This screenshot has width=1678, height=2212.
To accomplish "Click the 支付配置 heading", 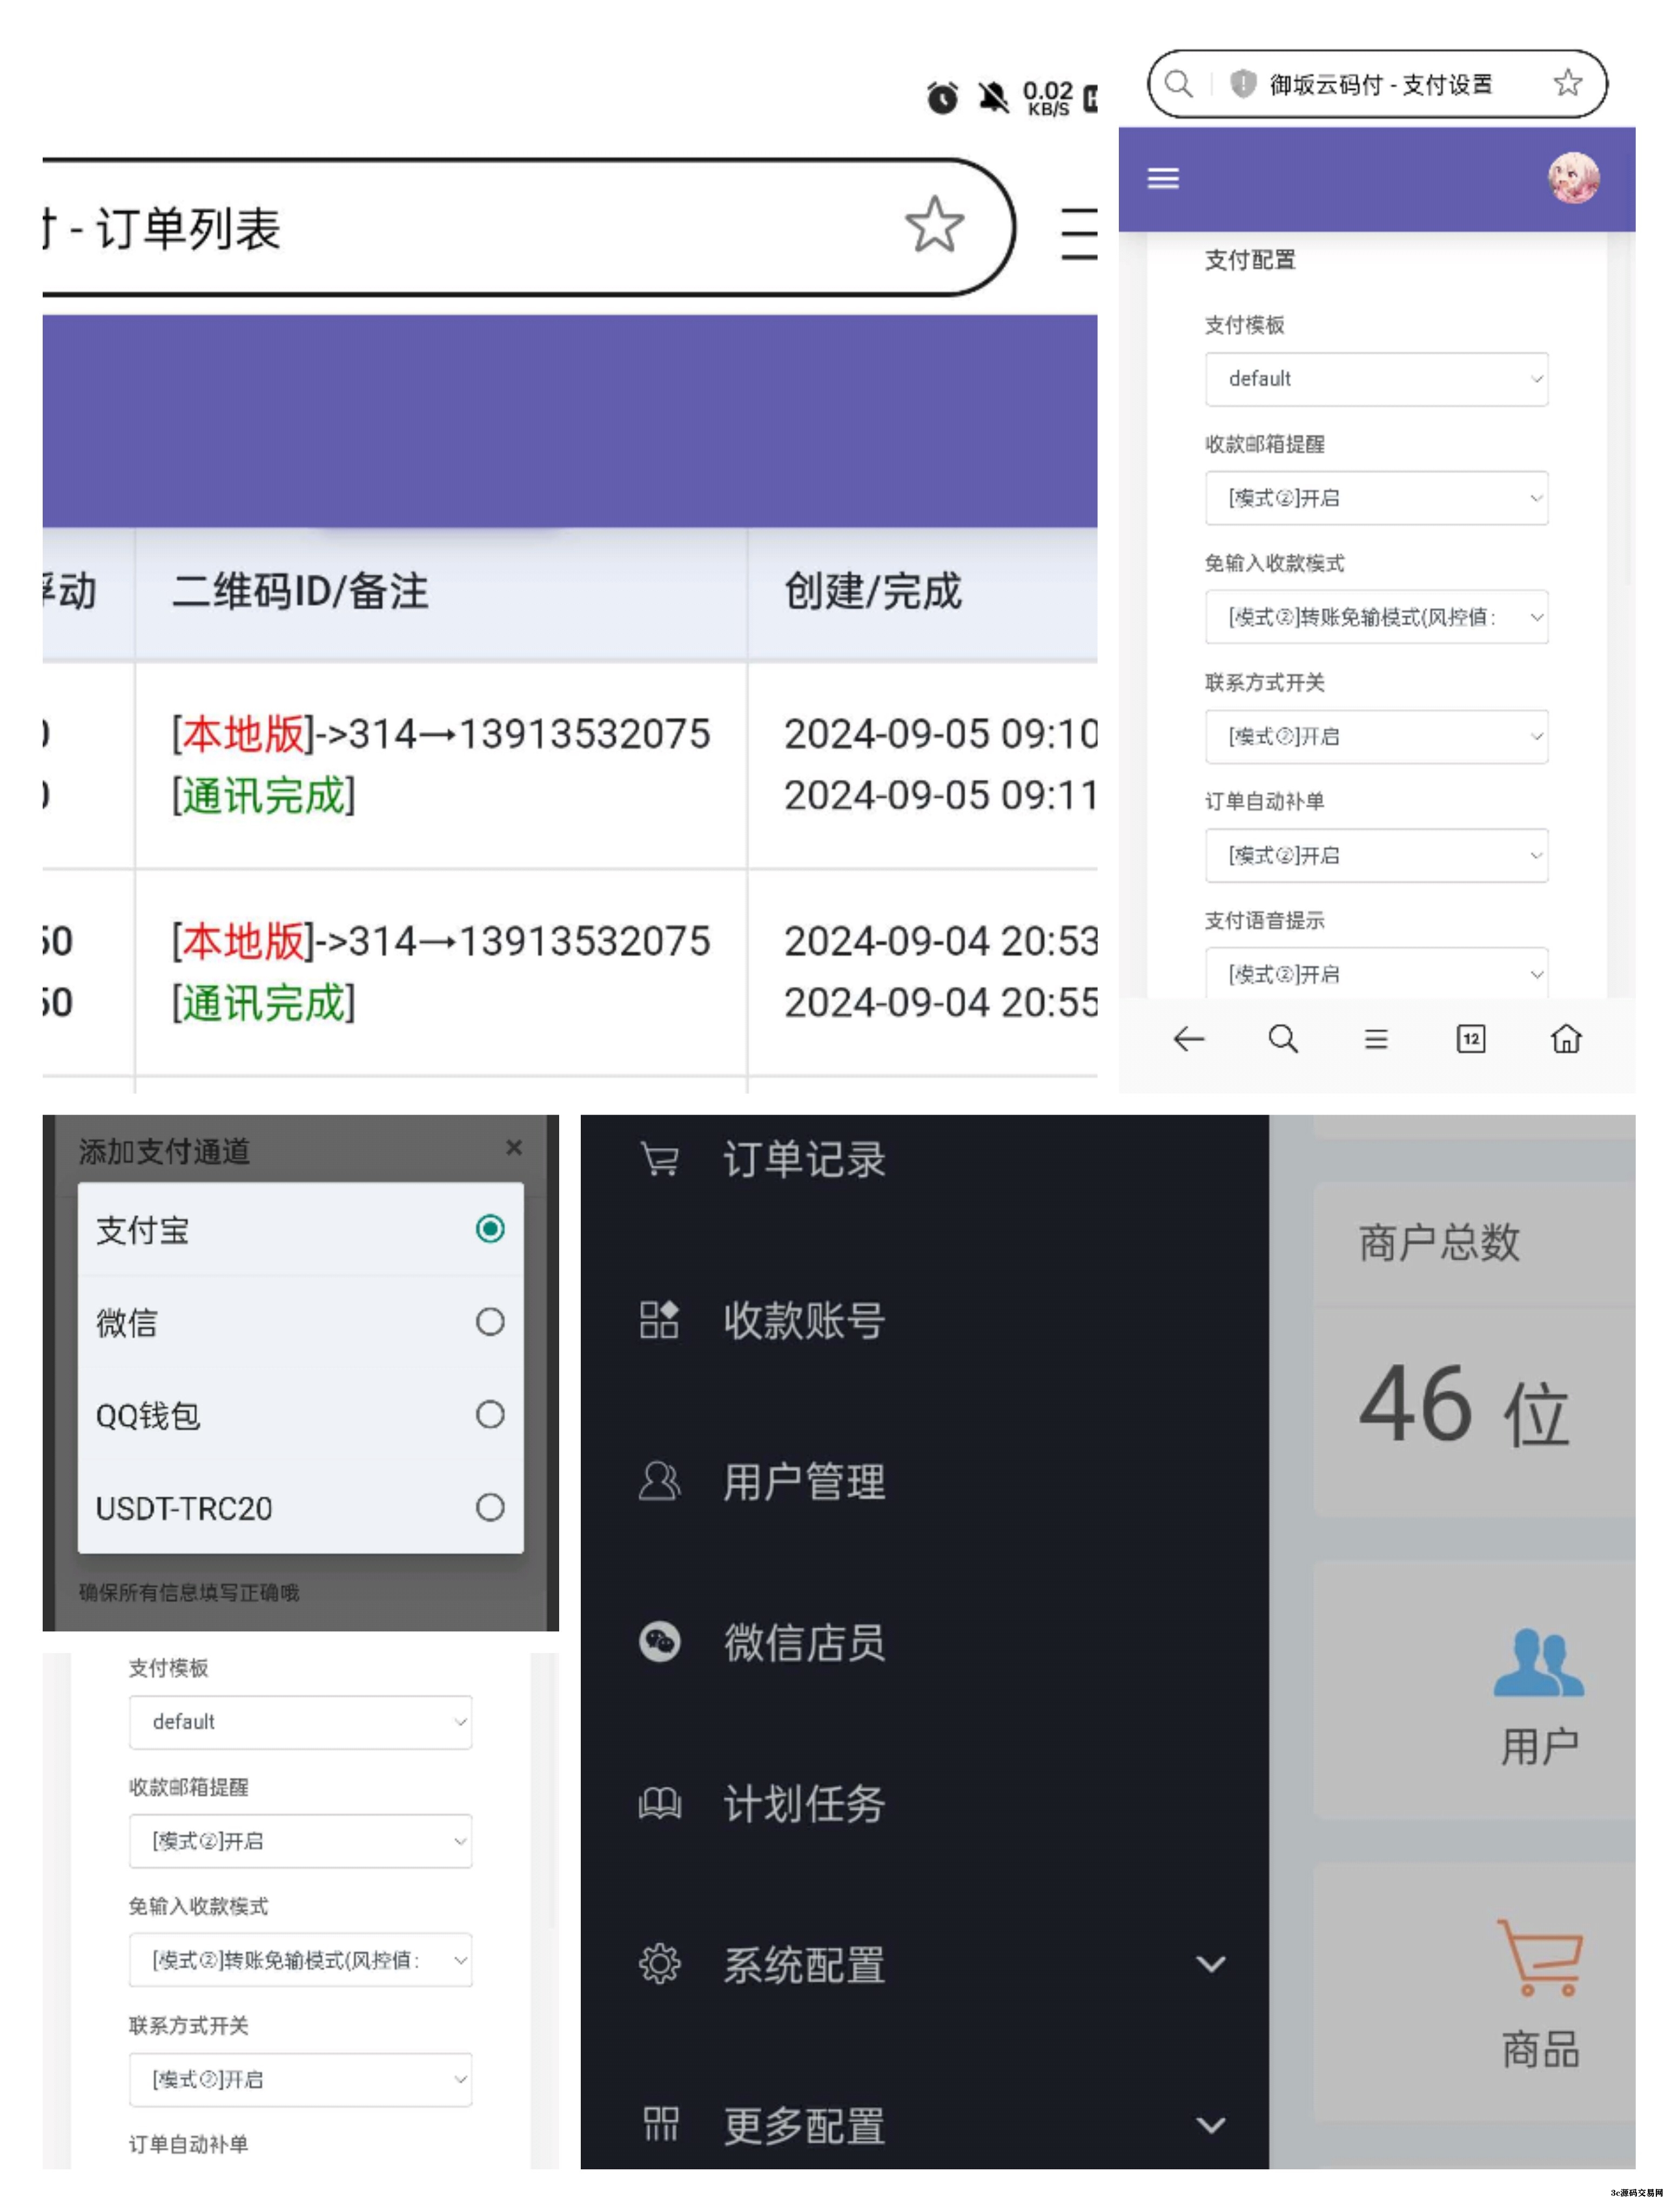I will (1250, 260).
